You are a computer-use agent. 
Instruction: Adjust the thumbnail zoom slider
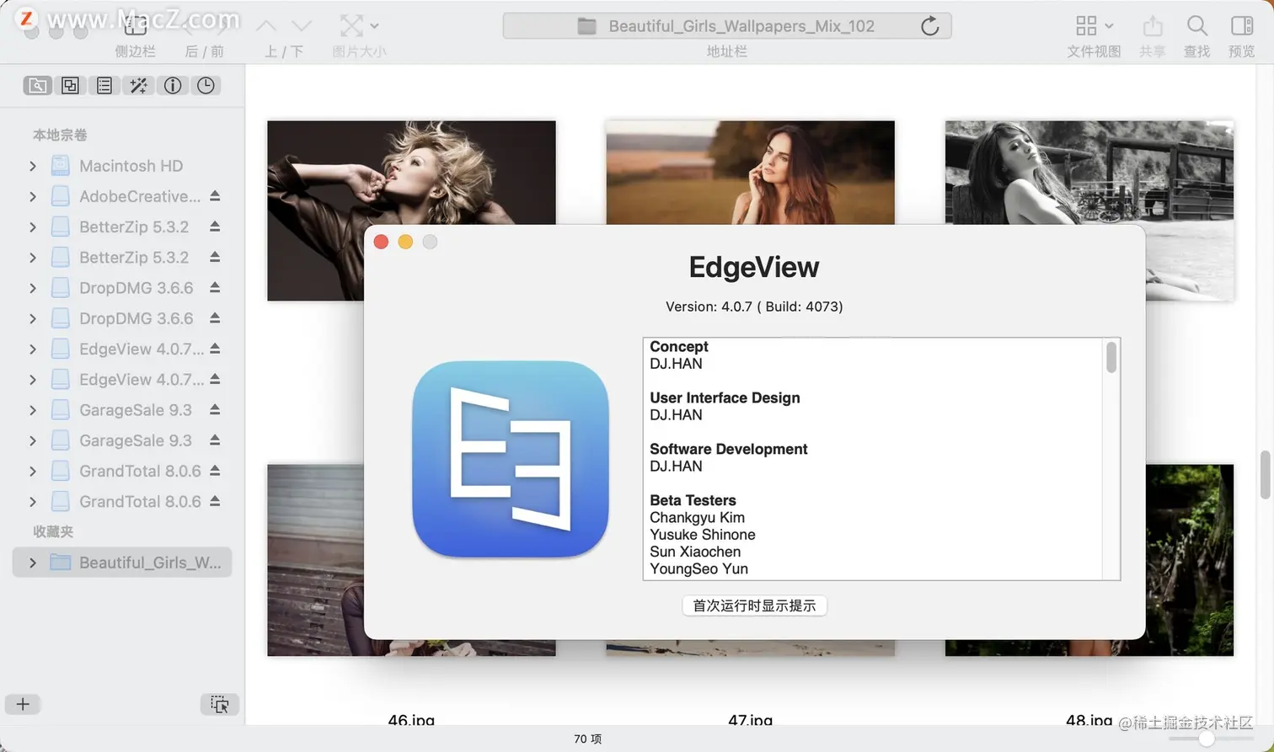pyautogui.click(x=1207, y=739)
